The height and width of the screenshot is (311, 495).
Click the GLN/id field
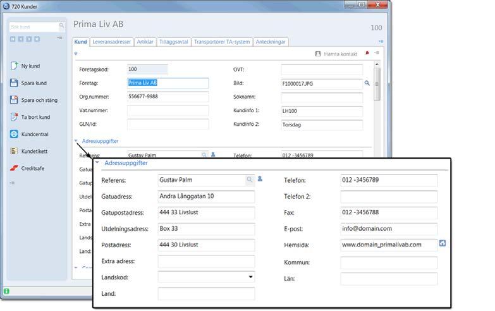168,124
